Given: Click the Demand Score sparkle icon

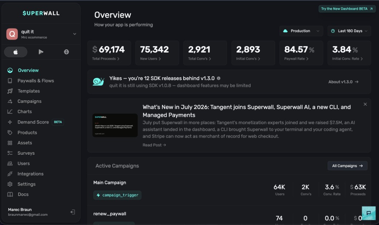Looking at the screenshot, I should [x=10, y=122].
